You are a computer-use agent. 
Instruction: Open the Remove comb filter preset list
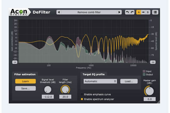89,12
